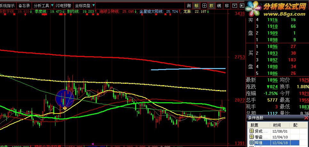Click the 涨幅 -1.25% value
The width and height of the screenshot is (309, 147).
pyautogui.click(x=270, y=93)
